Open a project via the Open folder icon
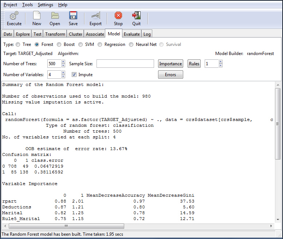This screenshot has height=239, width=283. 55,16
